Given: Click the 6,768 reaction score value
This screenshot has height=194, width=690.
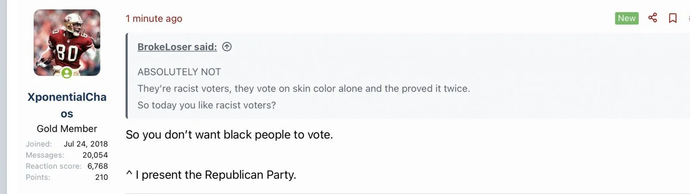Looking at the screenshot, I should (97, 166).
